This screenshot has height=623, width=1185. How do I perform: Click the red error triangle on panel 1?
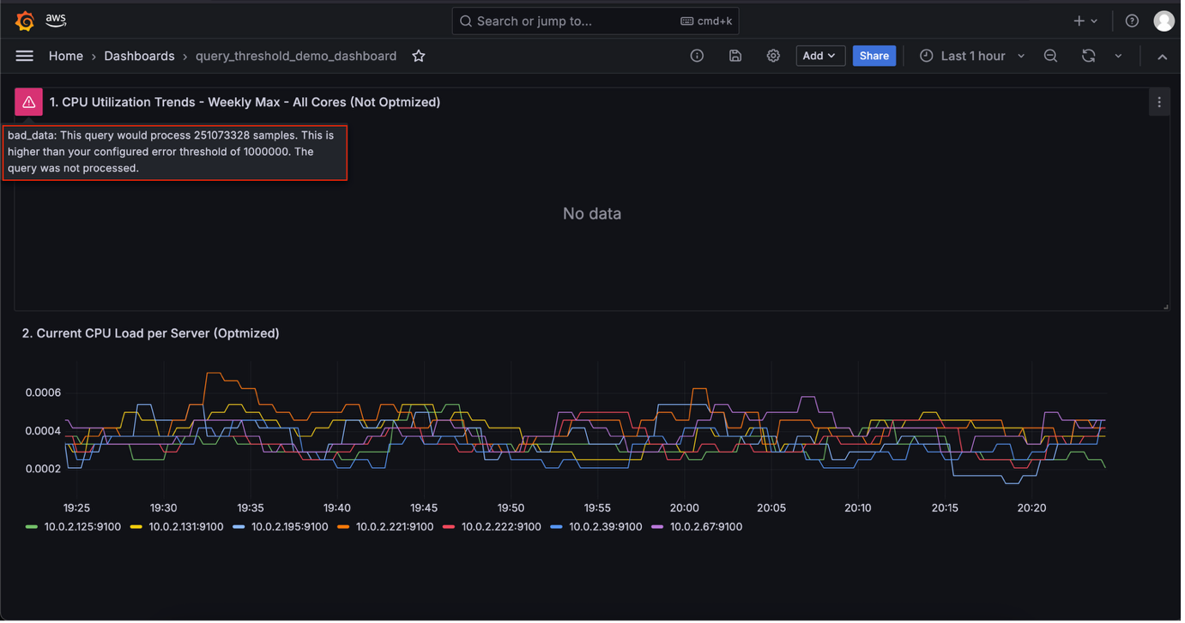(x=28, y=101)
